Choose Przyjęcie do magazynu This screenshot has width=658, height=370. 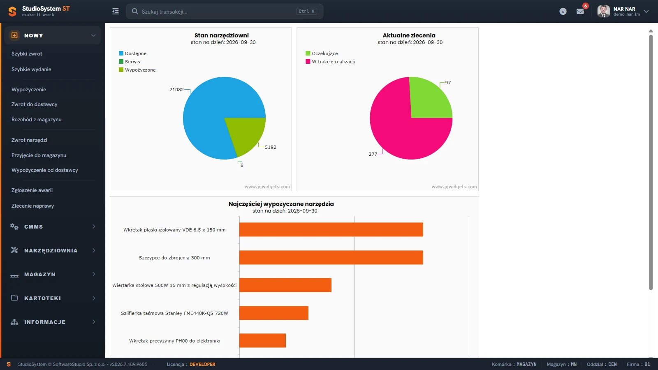[39, 155]
